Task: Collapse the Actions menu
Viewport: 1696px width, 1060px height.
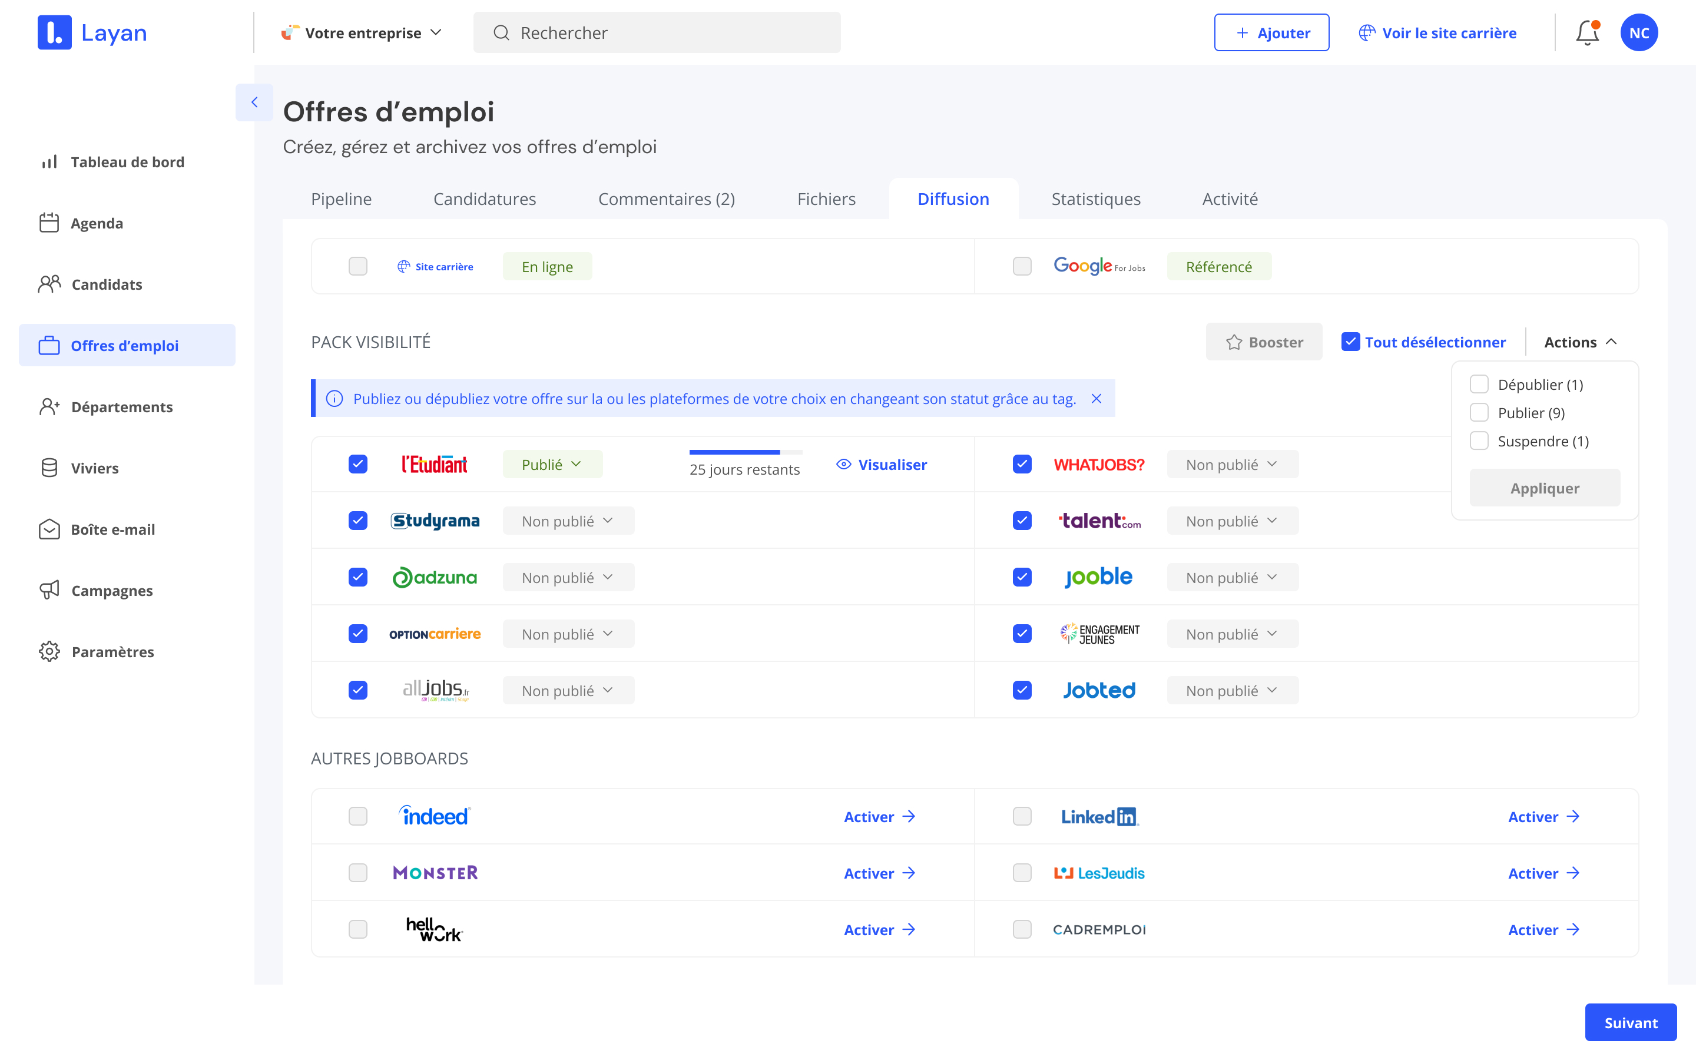Action: tap(1579, 342)
